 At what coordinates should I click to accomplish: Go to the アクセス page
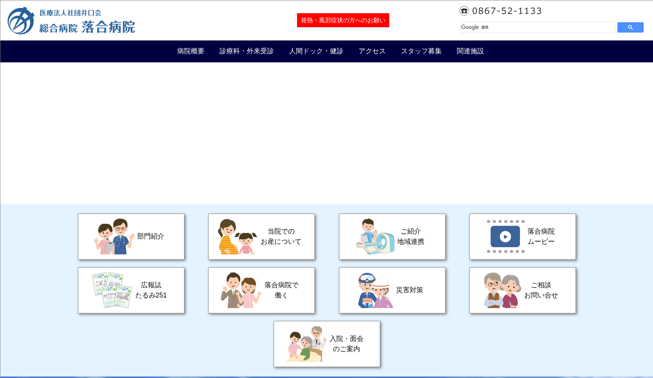click(x=372, y=51)
